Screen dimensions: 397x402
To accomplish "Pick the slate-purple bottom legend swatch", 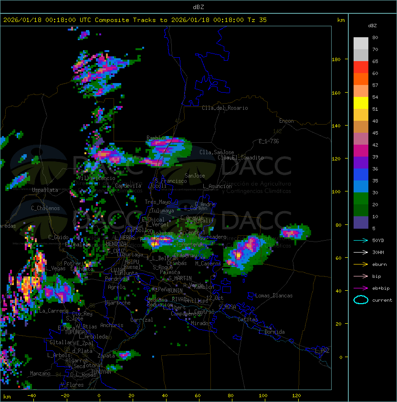I will (361, 222).
